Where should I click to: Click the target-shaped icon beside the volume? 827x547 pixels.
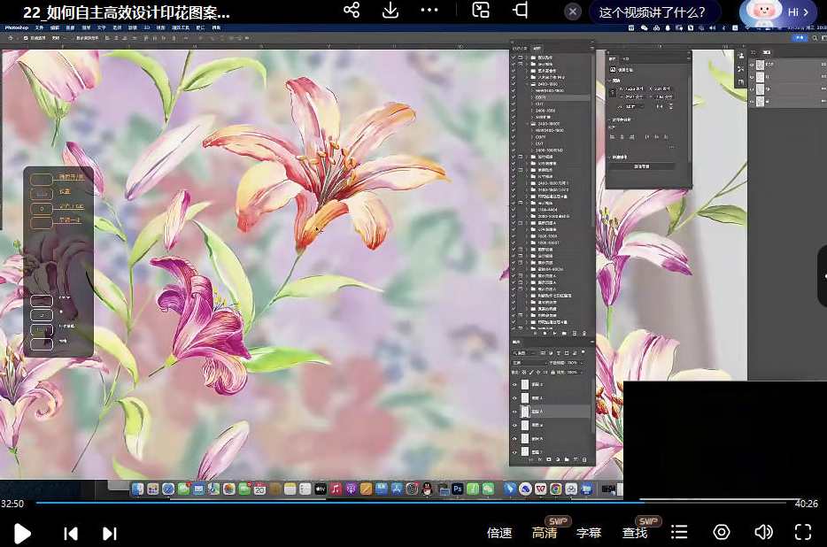722,532
